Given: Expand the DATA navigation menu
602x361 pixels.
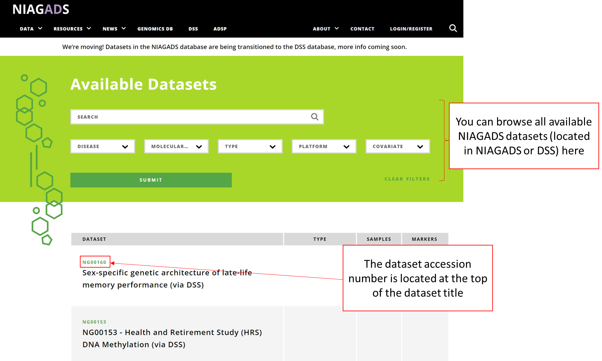Looking at the screenshot, I should point(31,29).
